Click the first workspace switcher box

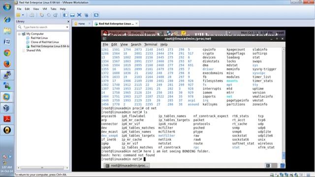coord(268,166)
